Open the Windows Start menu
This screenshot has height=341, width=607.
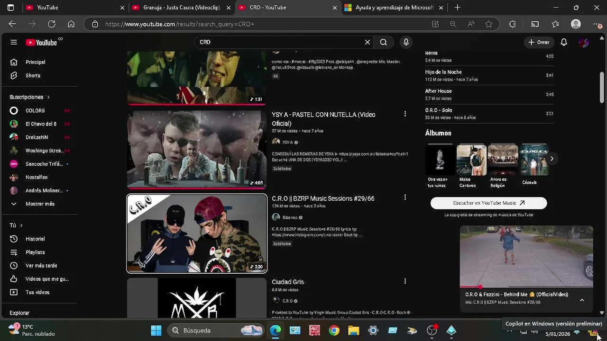156,331
